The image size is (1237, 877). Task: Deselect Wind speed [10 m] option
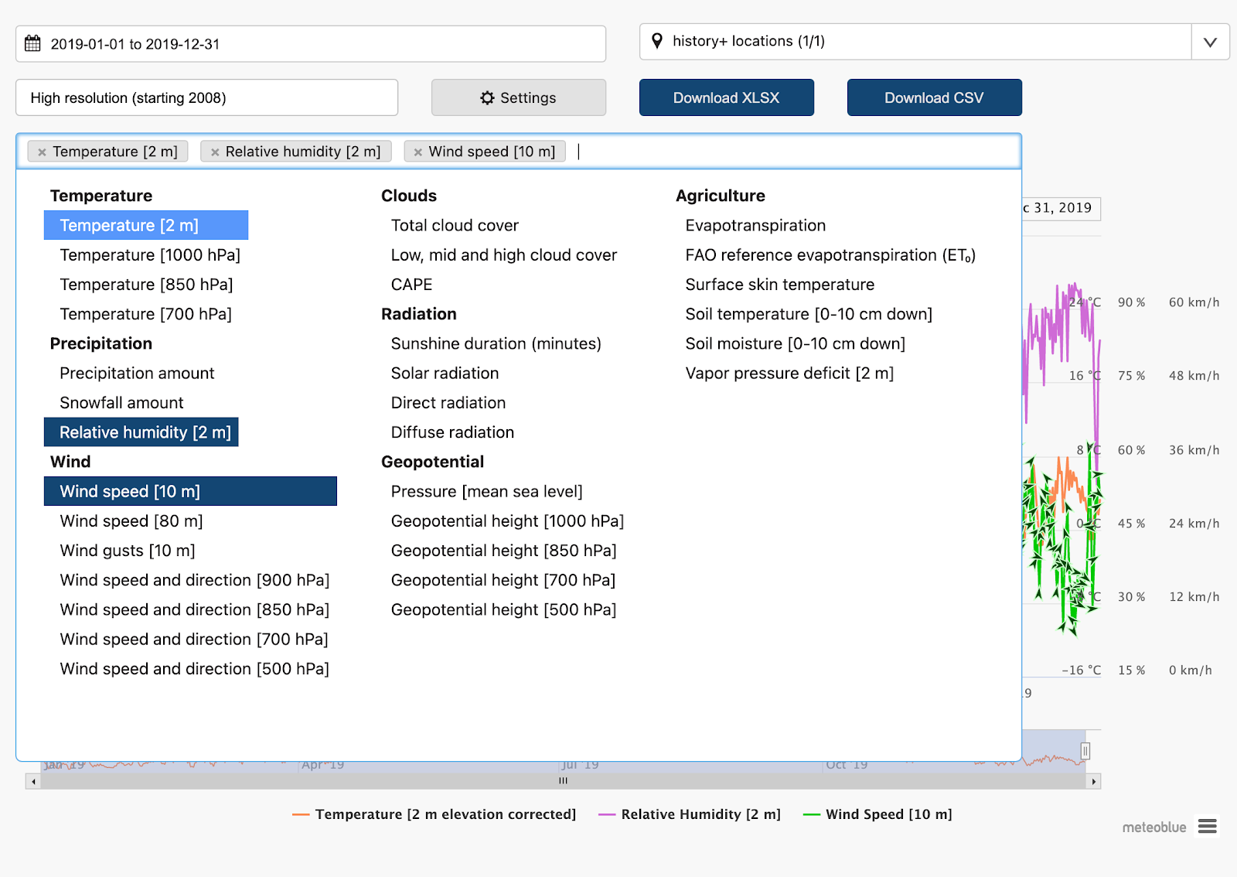[x=190, y=491]
